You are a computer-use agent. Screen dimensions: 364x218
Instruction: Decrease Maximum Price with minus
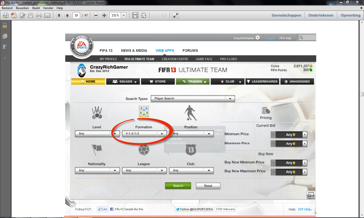[273, 144]
